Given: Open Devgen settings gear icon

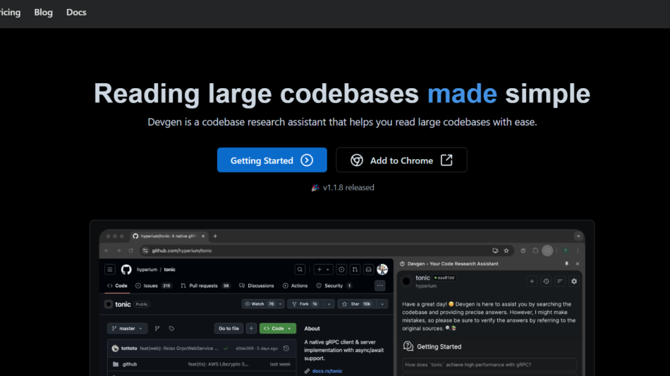Looking at the screenshot, I should tap(574, 281).
